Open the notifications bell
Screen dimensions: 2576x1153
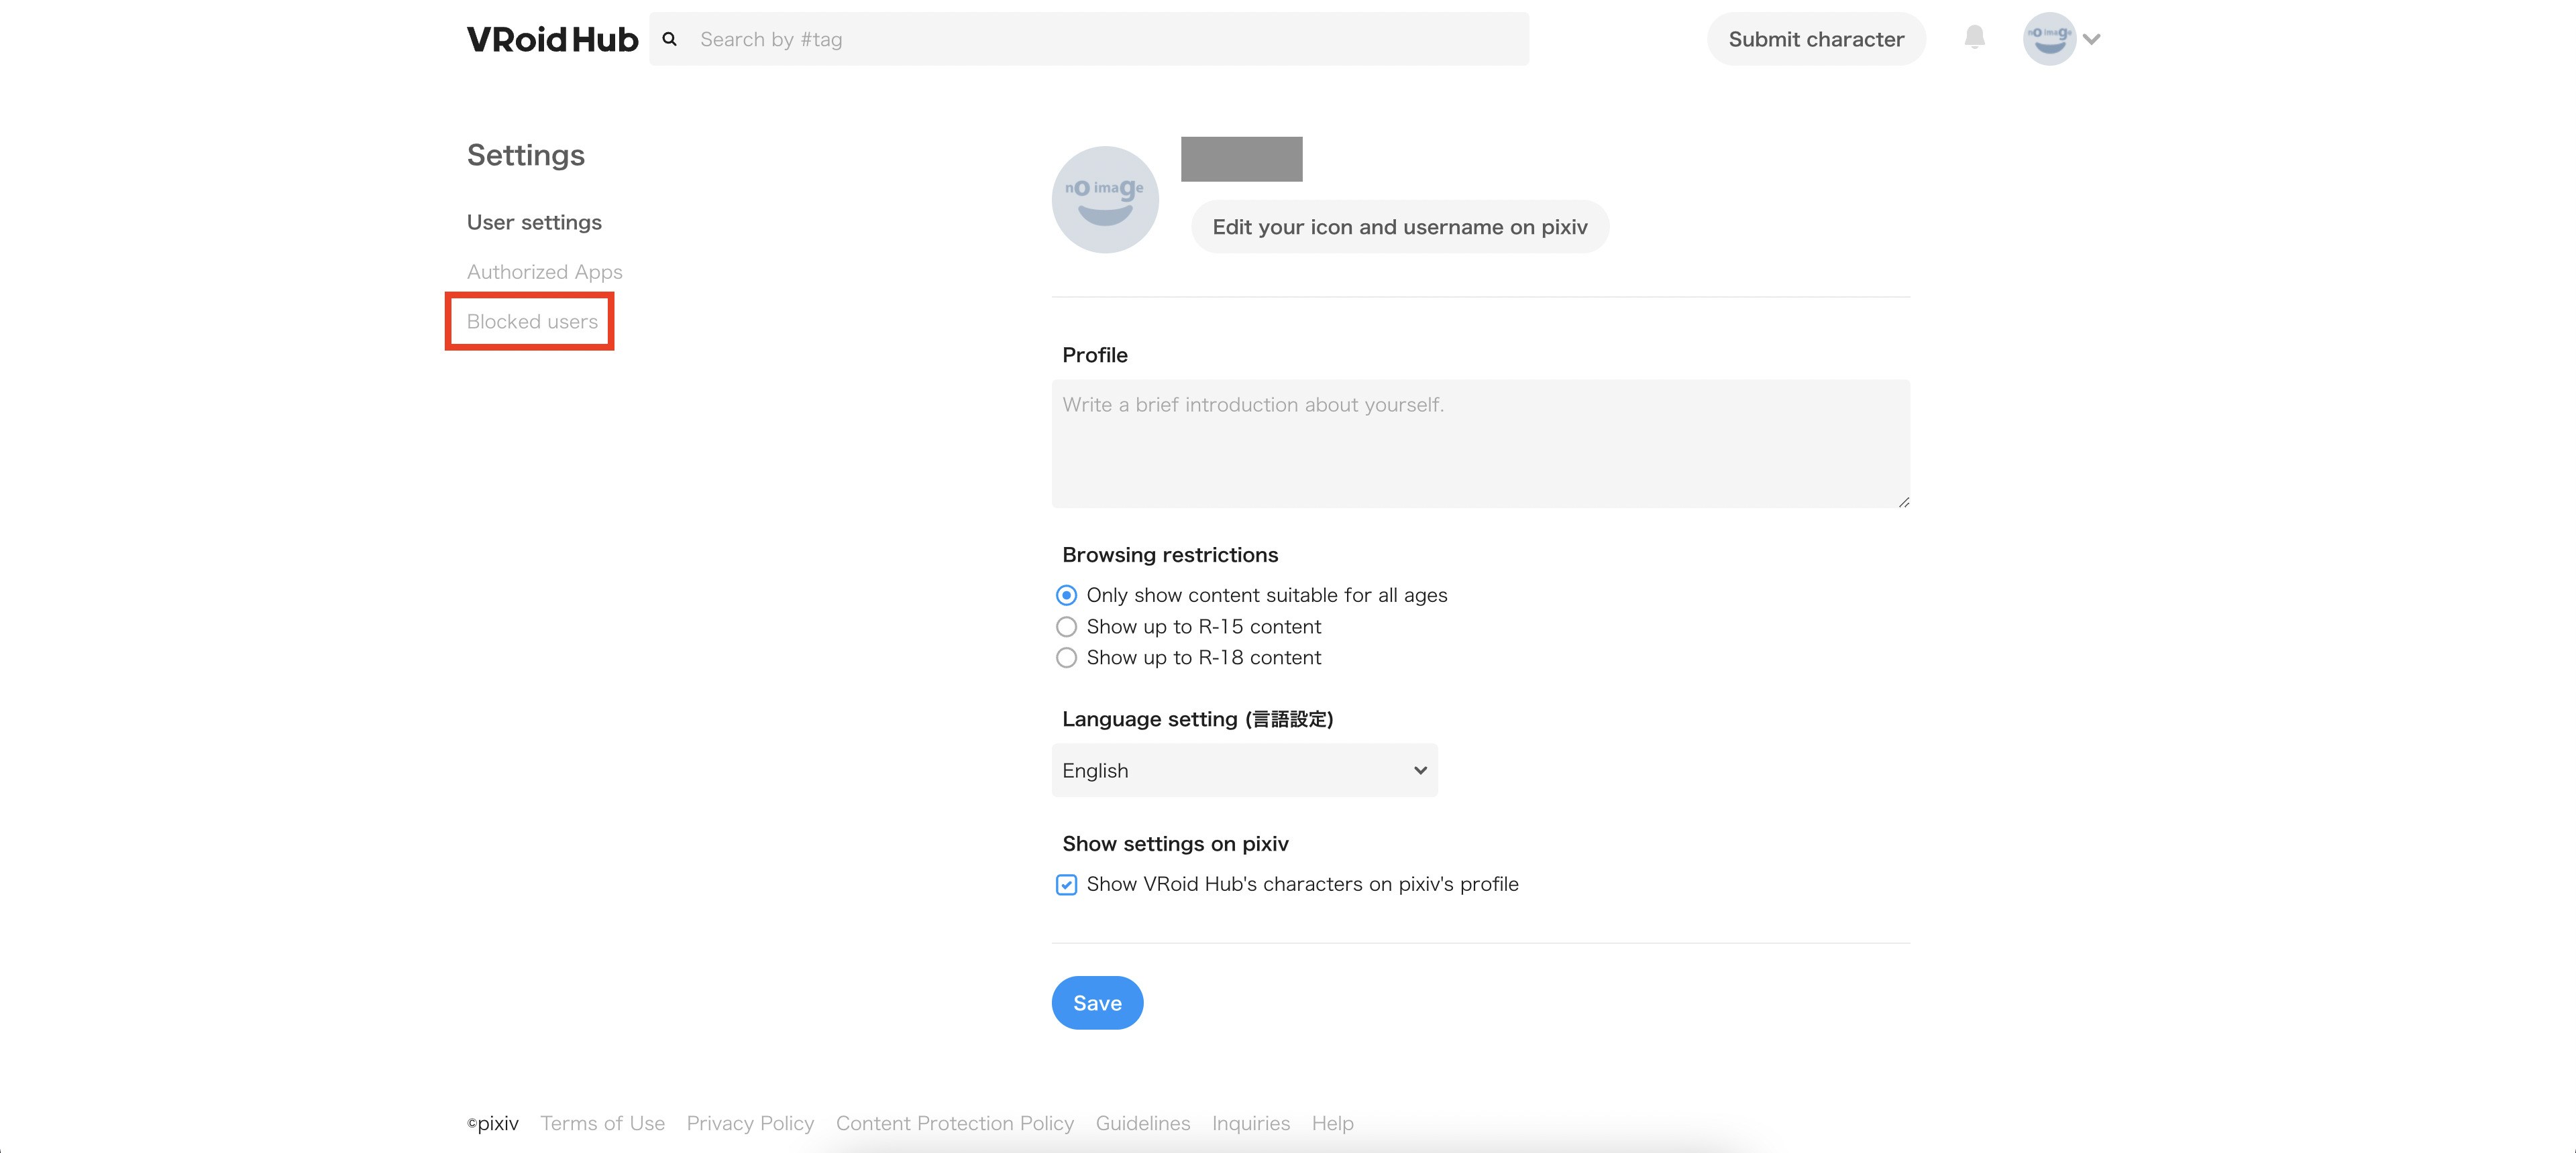(1974, 38)
